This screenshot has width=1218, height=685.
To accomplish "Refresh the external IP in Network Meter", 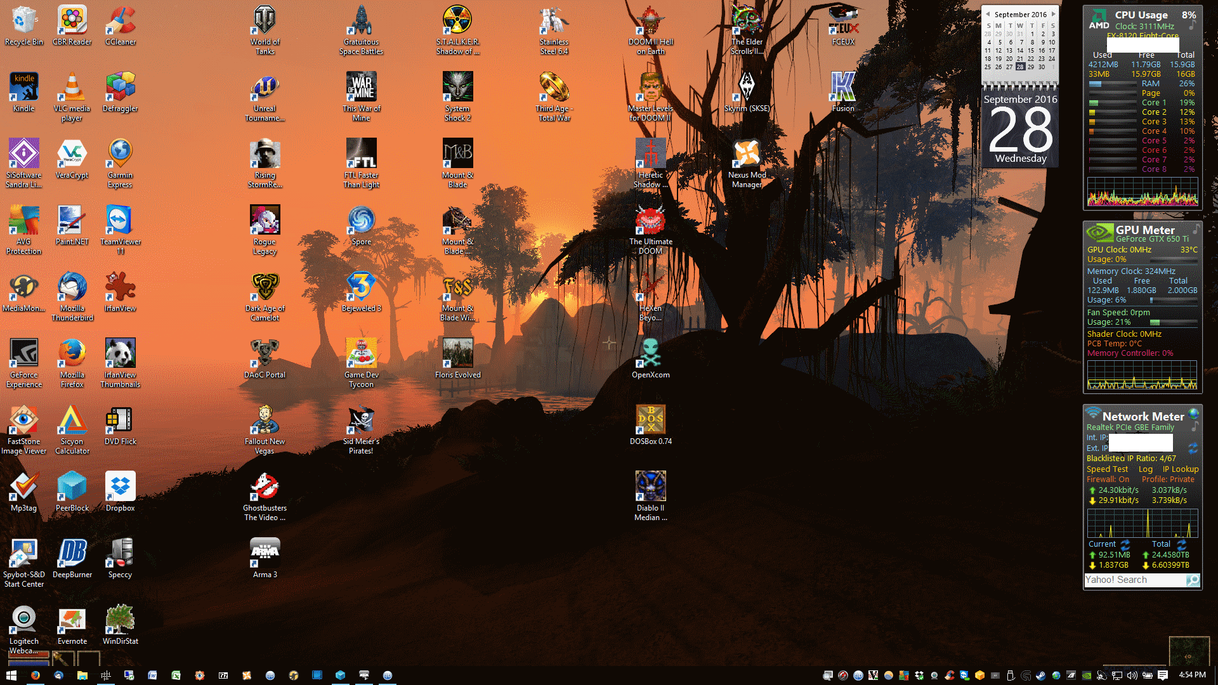I will tap(1193, 448).
